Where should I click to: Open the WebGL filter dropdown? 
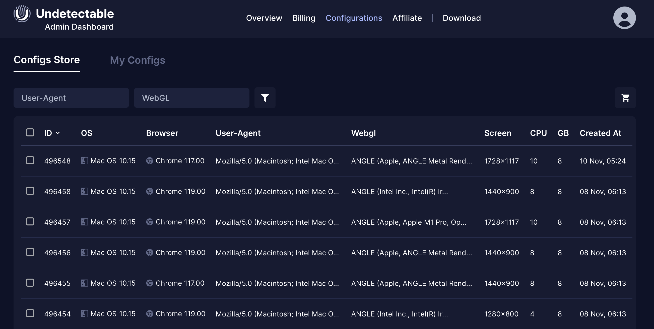pos(191,98)
